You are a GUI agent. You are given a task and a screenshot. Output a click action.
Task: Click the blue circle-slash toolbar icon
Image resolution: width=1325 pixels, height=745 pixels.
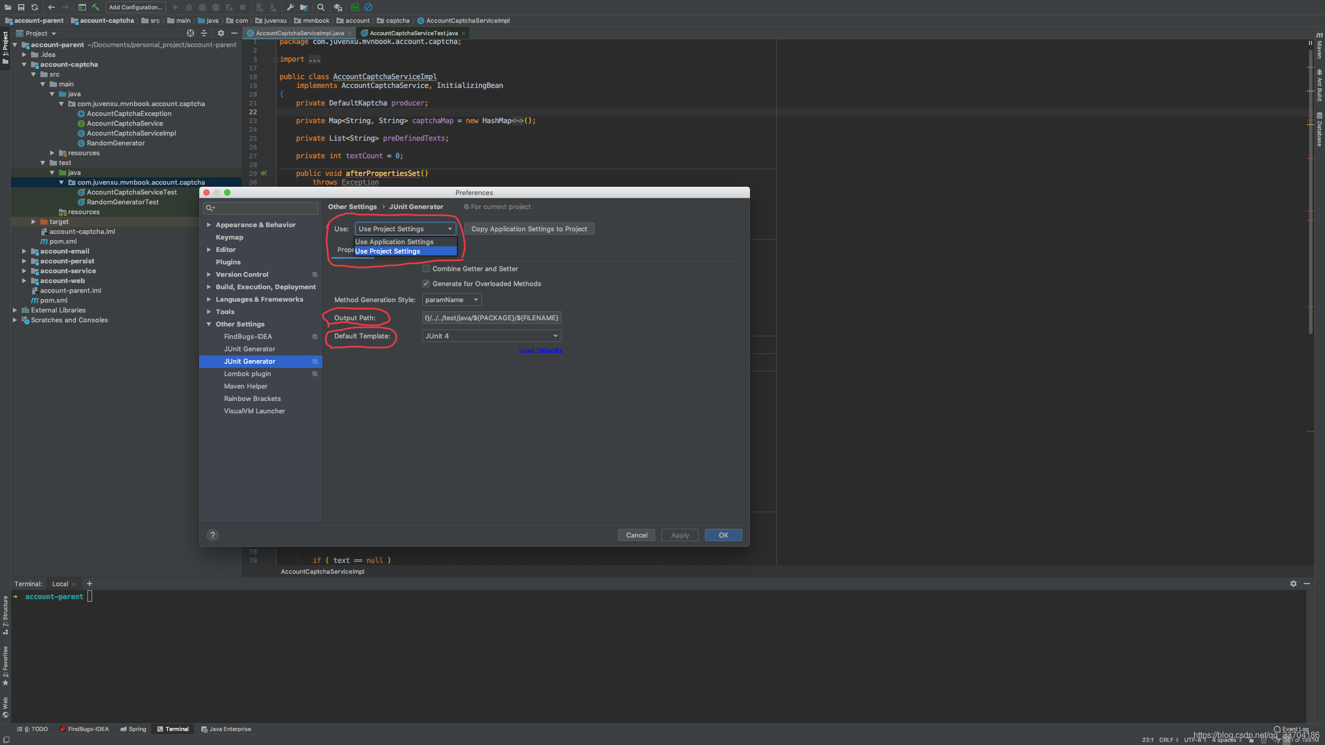pos(369,7)
